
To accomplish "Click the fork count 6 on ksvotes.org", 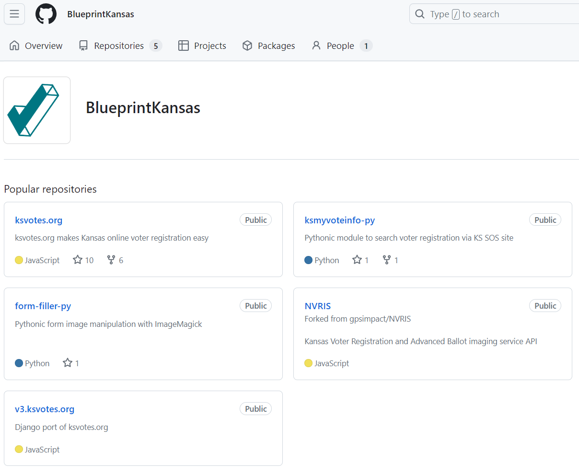I will [121, 260].
